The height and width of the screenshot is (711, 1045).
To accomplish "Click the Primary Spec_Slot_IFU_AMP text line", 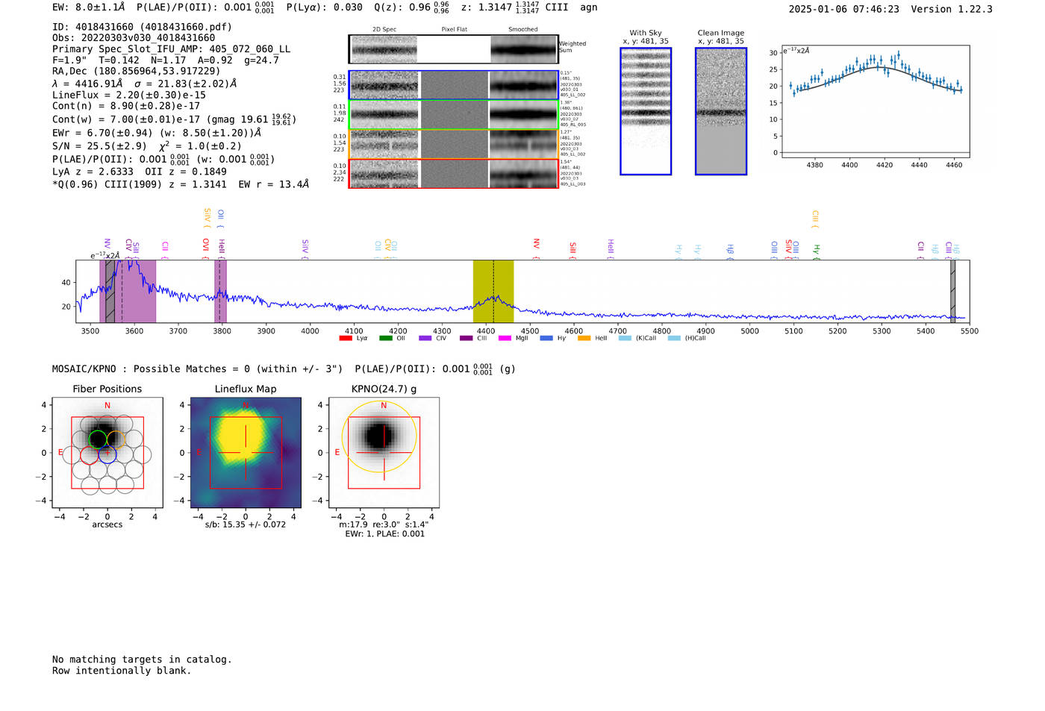I will (x=172, y=49).
